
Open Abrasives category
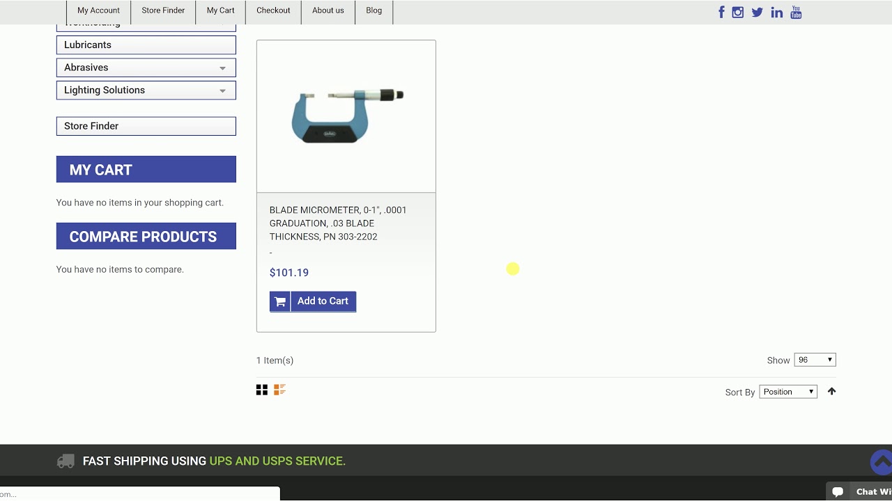(146, 67)
